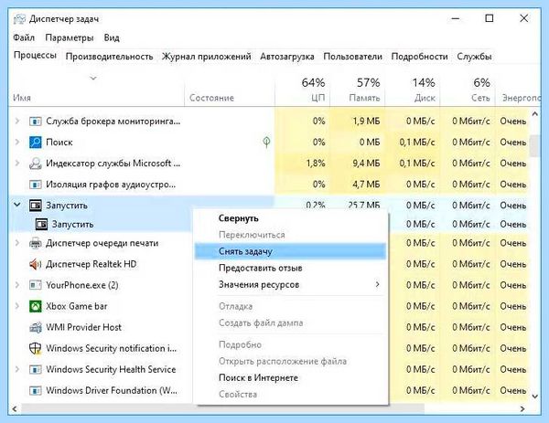This screenshot has height=423, width=549.
Task: Click the vertical scrollbar down arrow
Action: click(x=534, y=397)
